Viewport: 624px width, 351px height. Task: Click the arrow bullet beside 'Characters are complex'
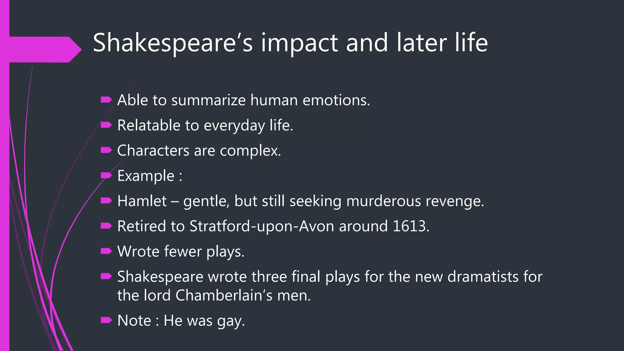click(x=106, y=150)
